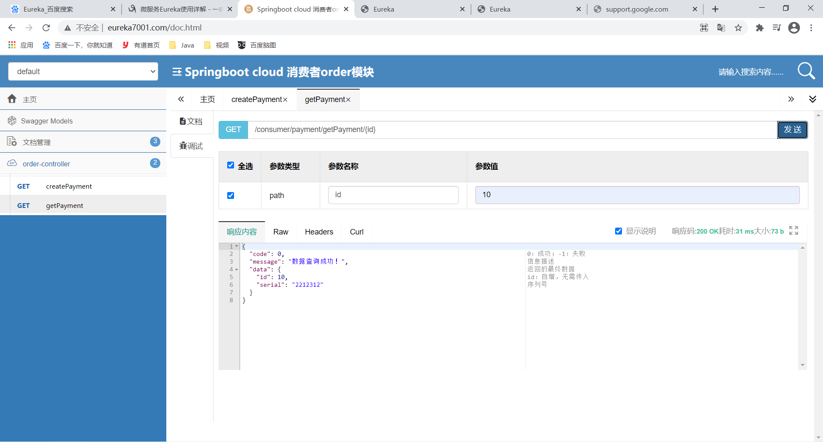Click the parameter value field containing 10

[637, 195]
